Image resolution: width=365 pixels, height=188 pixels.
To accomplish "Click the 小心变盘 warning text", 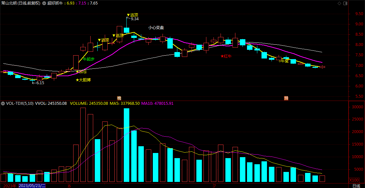I will coord(156,28).
